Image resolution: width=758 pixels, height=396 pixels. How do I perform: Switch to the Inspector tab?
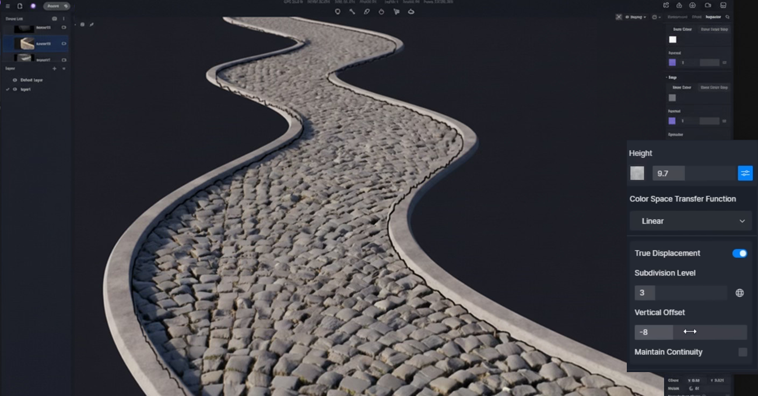[712, 17]
